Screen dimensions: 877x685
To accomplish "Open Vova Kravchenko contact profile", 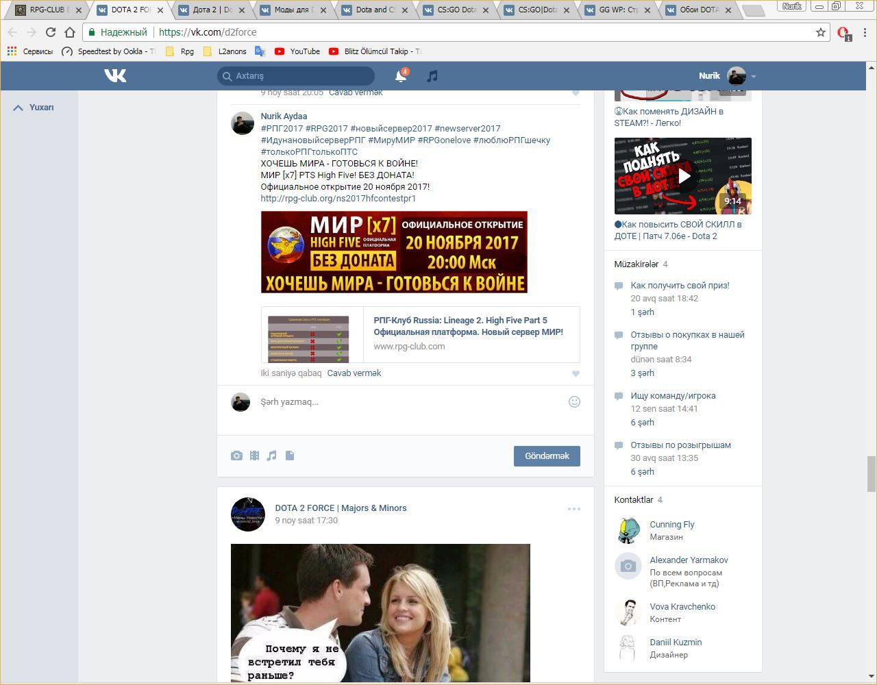I will (x=682, y=607).
